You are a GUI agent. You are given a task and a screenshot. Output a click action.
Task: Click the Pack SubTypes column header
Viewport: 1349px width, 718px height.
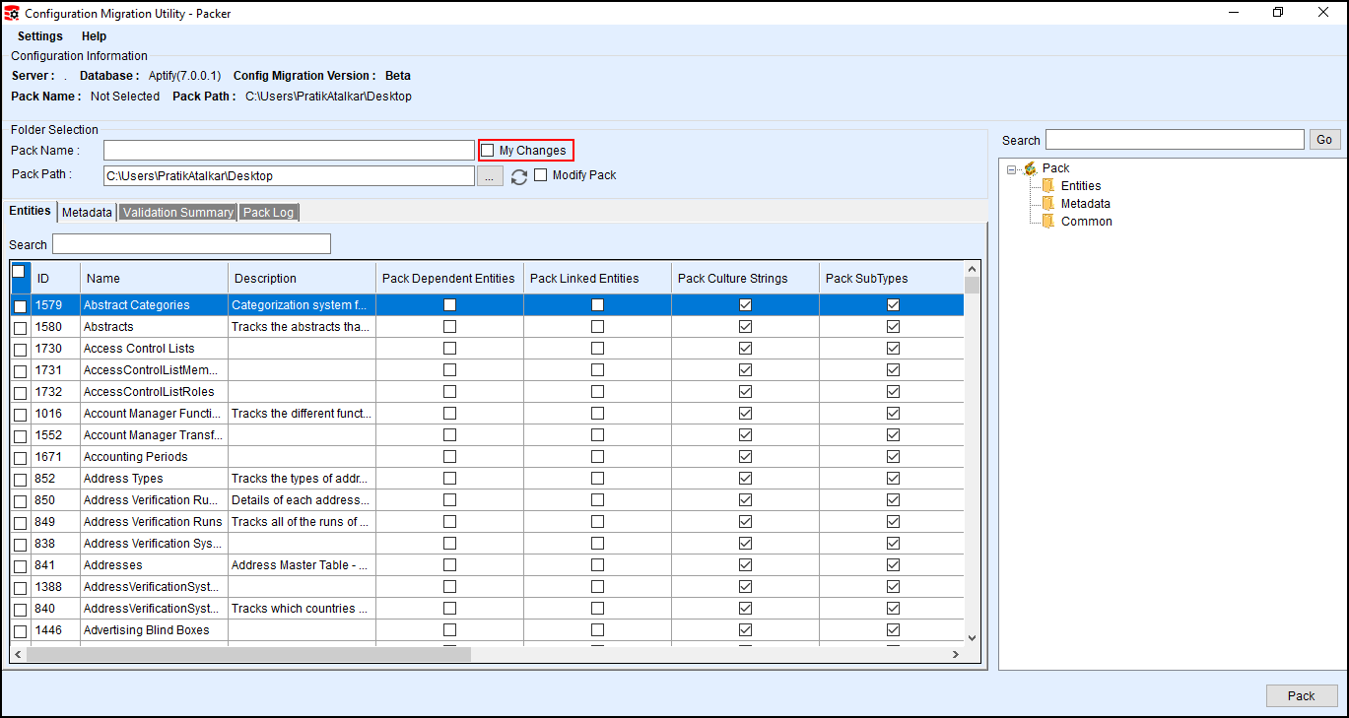click(x=892, y=279)
